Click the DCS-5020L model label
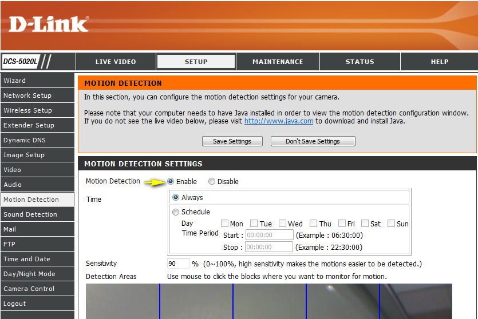 click(21, 62)
